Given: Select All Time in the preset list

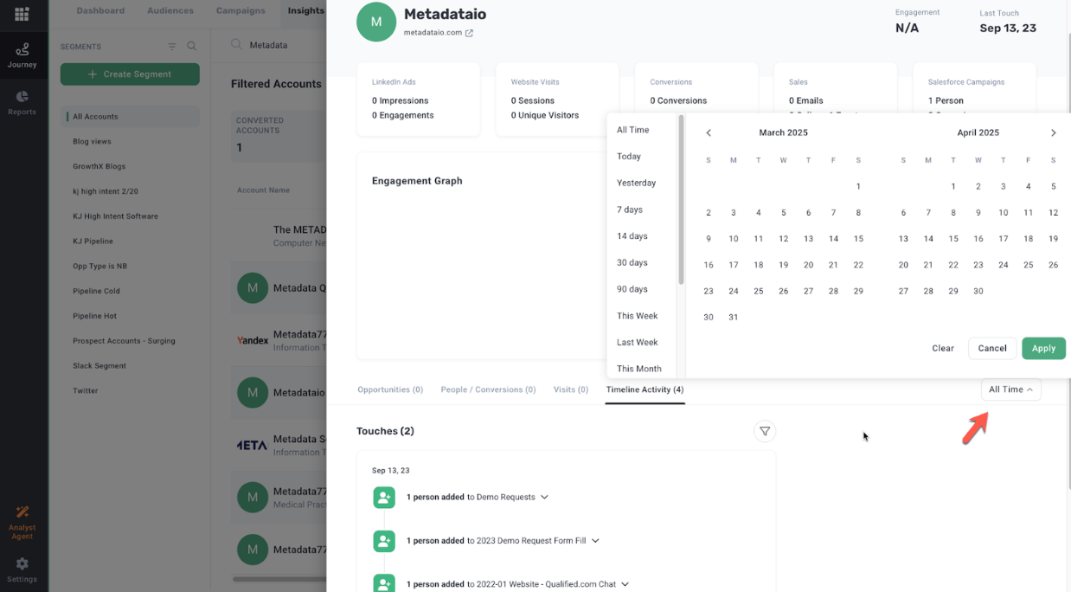Looking at the screenshot, I should (633, 130).
